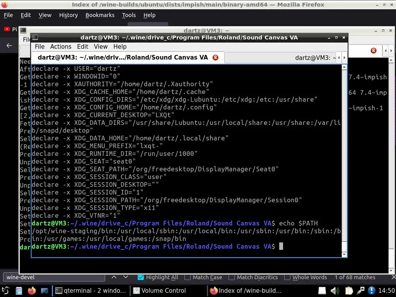Screen dimensions: 396x297
Task: Open the terminal Actions menu
Action: pyautogui.click(x=61, y=47)
